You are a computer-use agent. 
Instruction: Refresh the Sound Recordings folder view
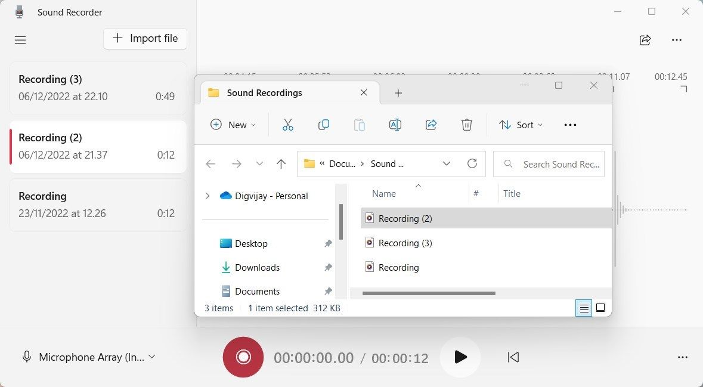point(472,163)
